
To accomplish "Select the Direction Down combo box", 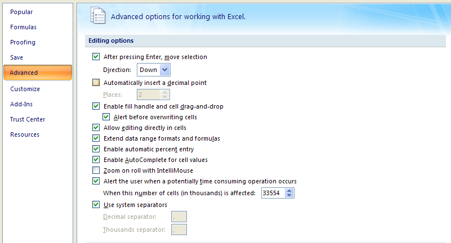I will coord(153,70).
